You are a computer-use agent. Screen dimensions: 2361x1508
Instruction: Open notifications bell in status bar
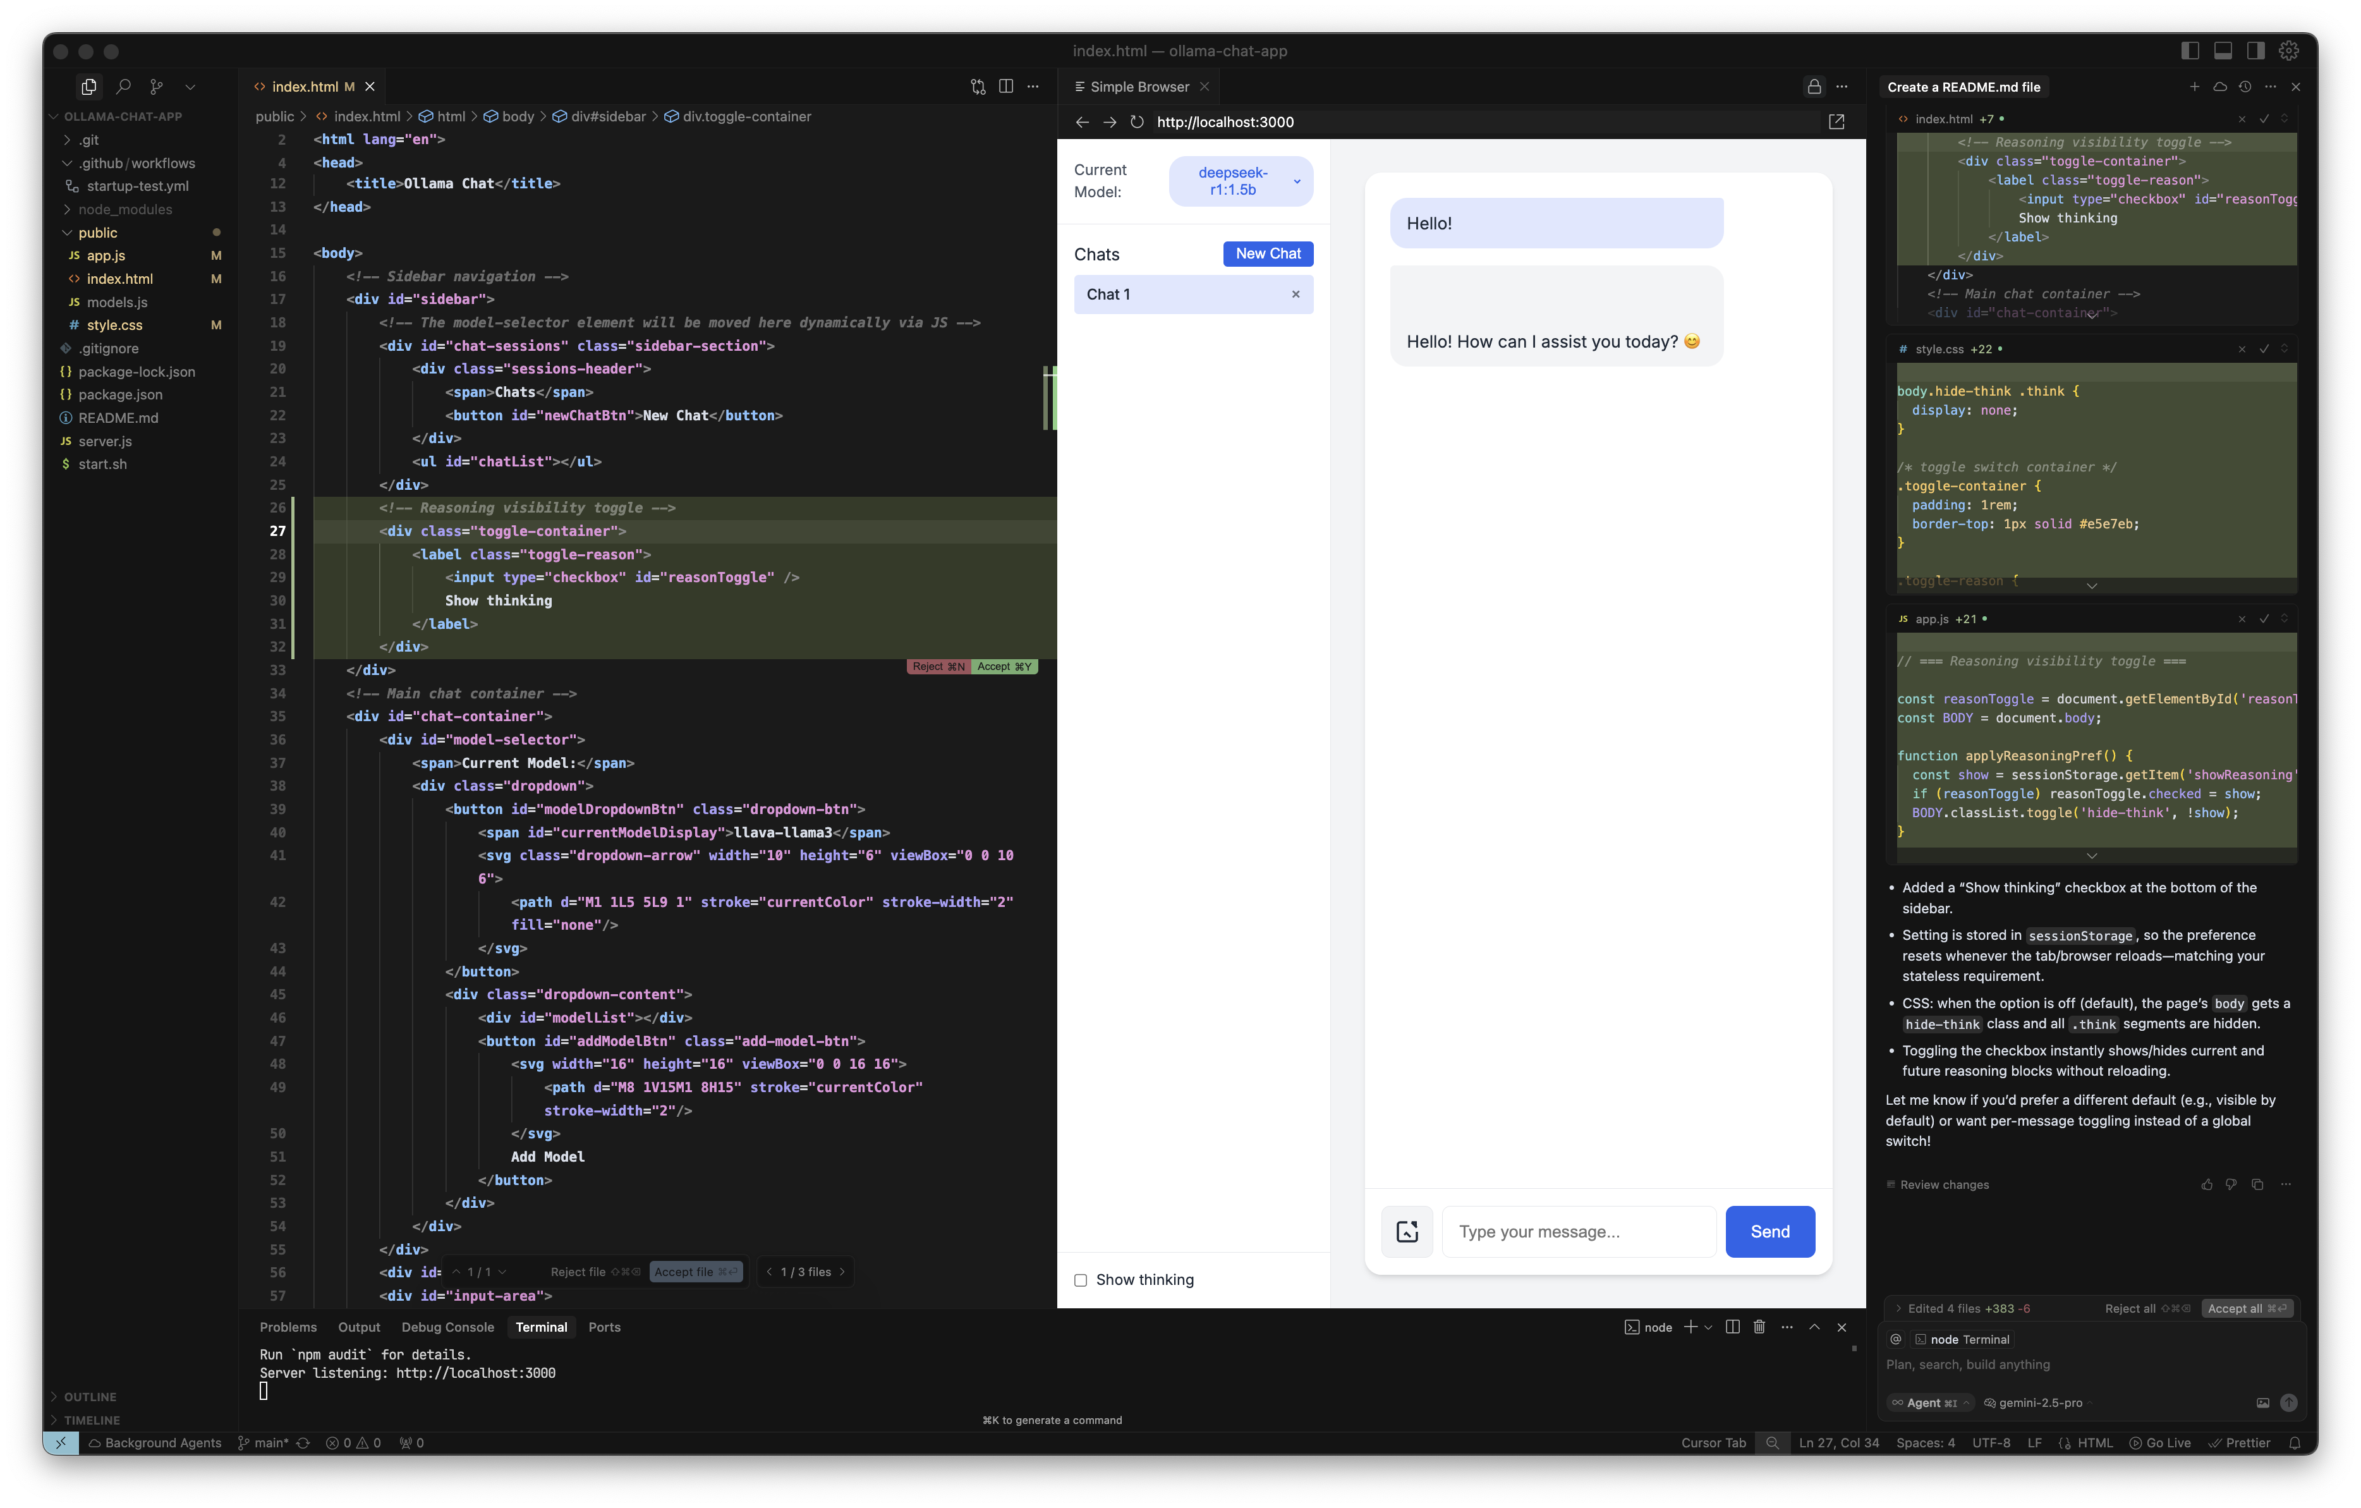(2294, 1442)
